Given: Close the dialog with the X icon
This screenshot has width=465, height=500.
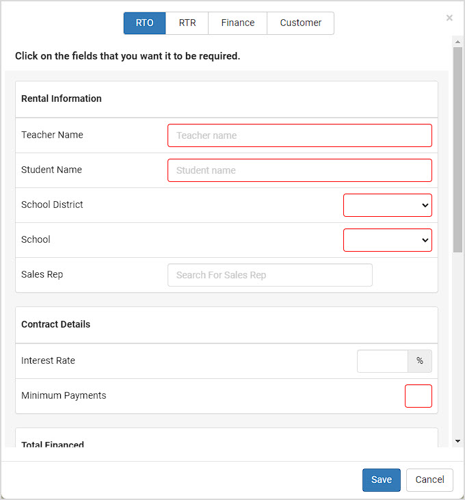Looking at the screenshot, I should [449, 18].
